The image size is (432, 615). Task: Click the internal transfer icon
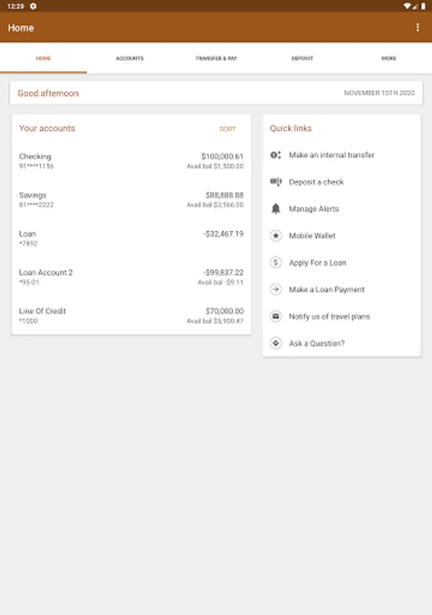(276, 155)
